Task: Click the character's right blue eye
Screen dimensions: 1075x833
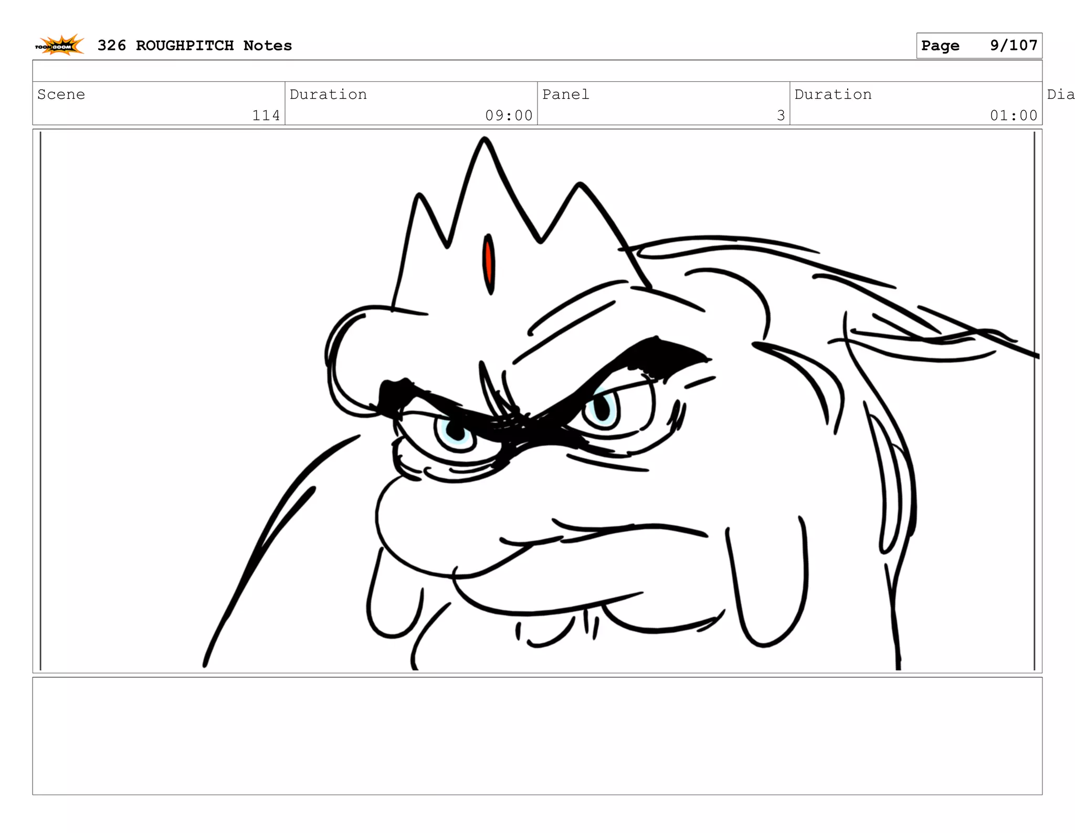Action: (602, 408)
